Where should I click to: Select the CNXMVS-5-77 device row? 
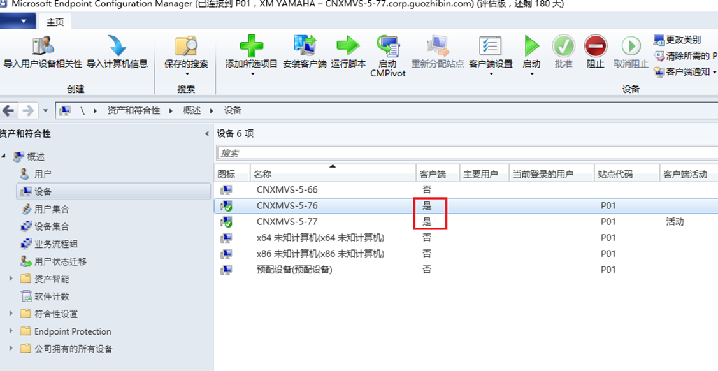(466, 222)
